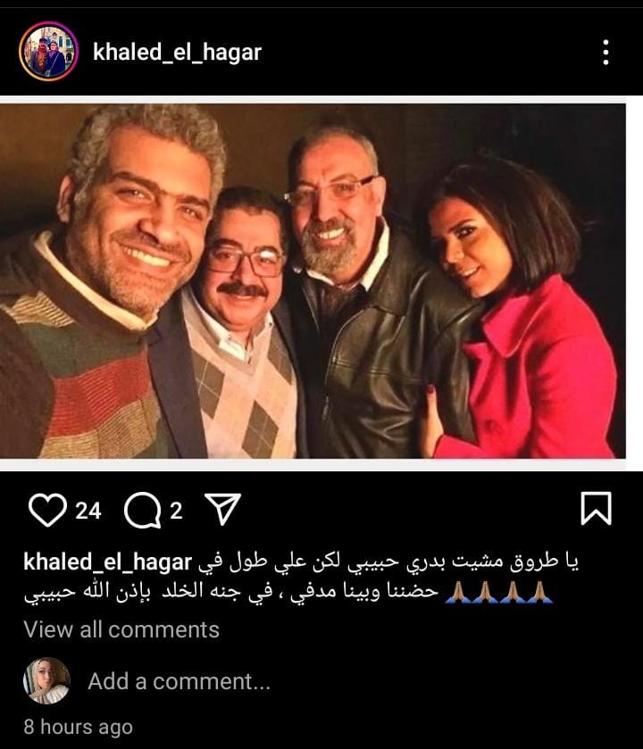Like the post with the heart icon
Viewport: 643px width, 749px height.
coord(47,510)
